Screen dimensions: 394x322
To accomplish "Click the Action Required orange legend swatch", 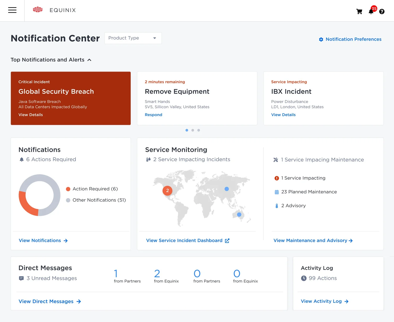I will click(68, 189).
